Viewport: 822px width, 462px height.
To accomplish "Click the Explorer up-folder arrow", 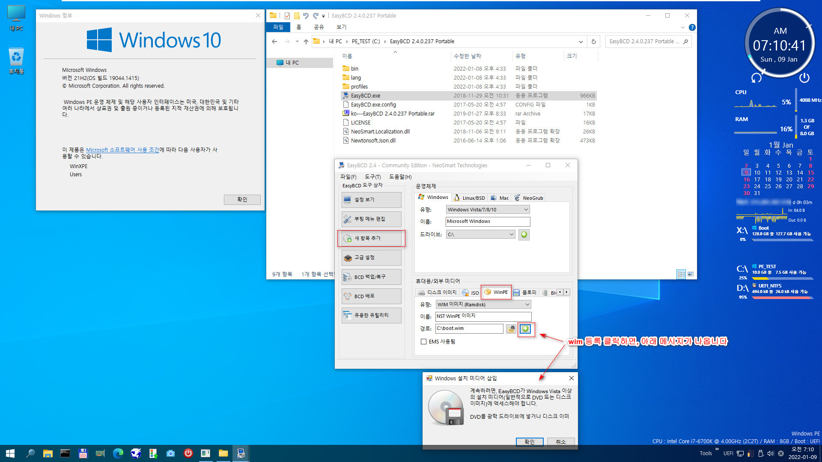I will pyautogui.click(x=306, y=41).
